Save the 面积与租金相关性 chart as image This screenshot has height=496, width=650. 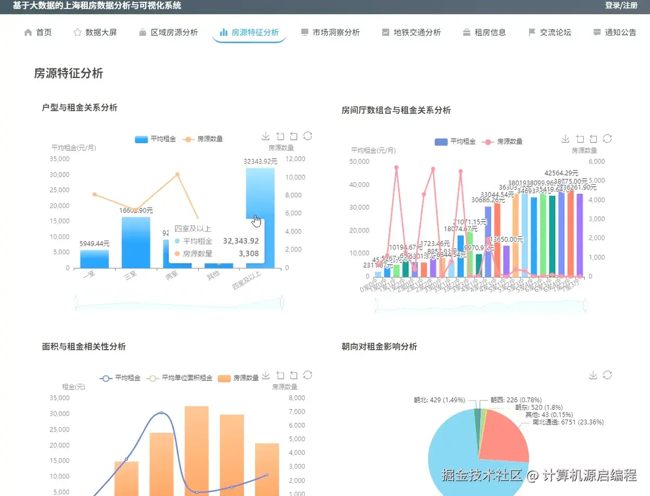coord(265,375)
